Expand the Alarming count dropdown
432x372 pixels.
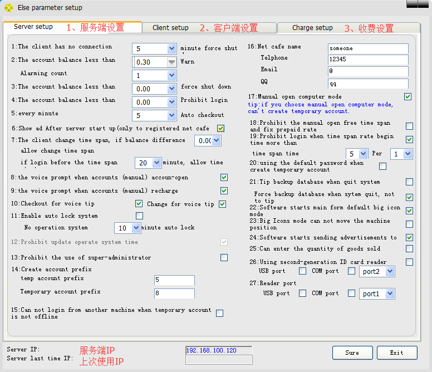click(x=171, y=75)
